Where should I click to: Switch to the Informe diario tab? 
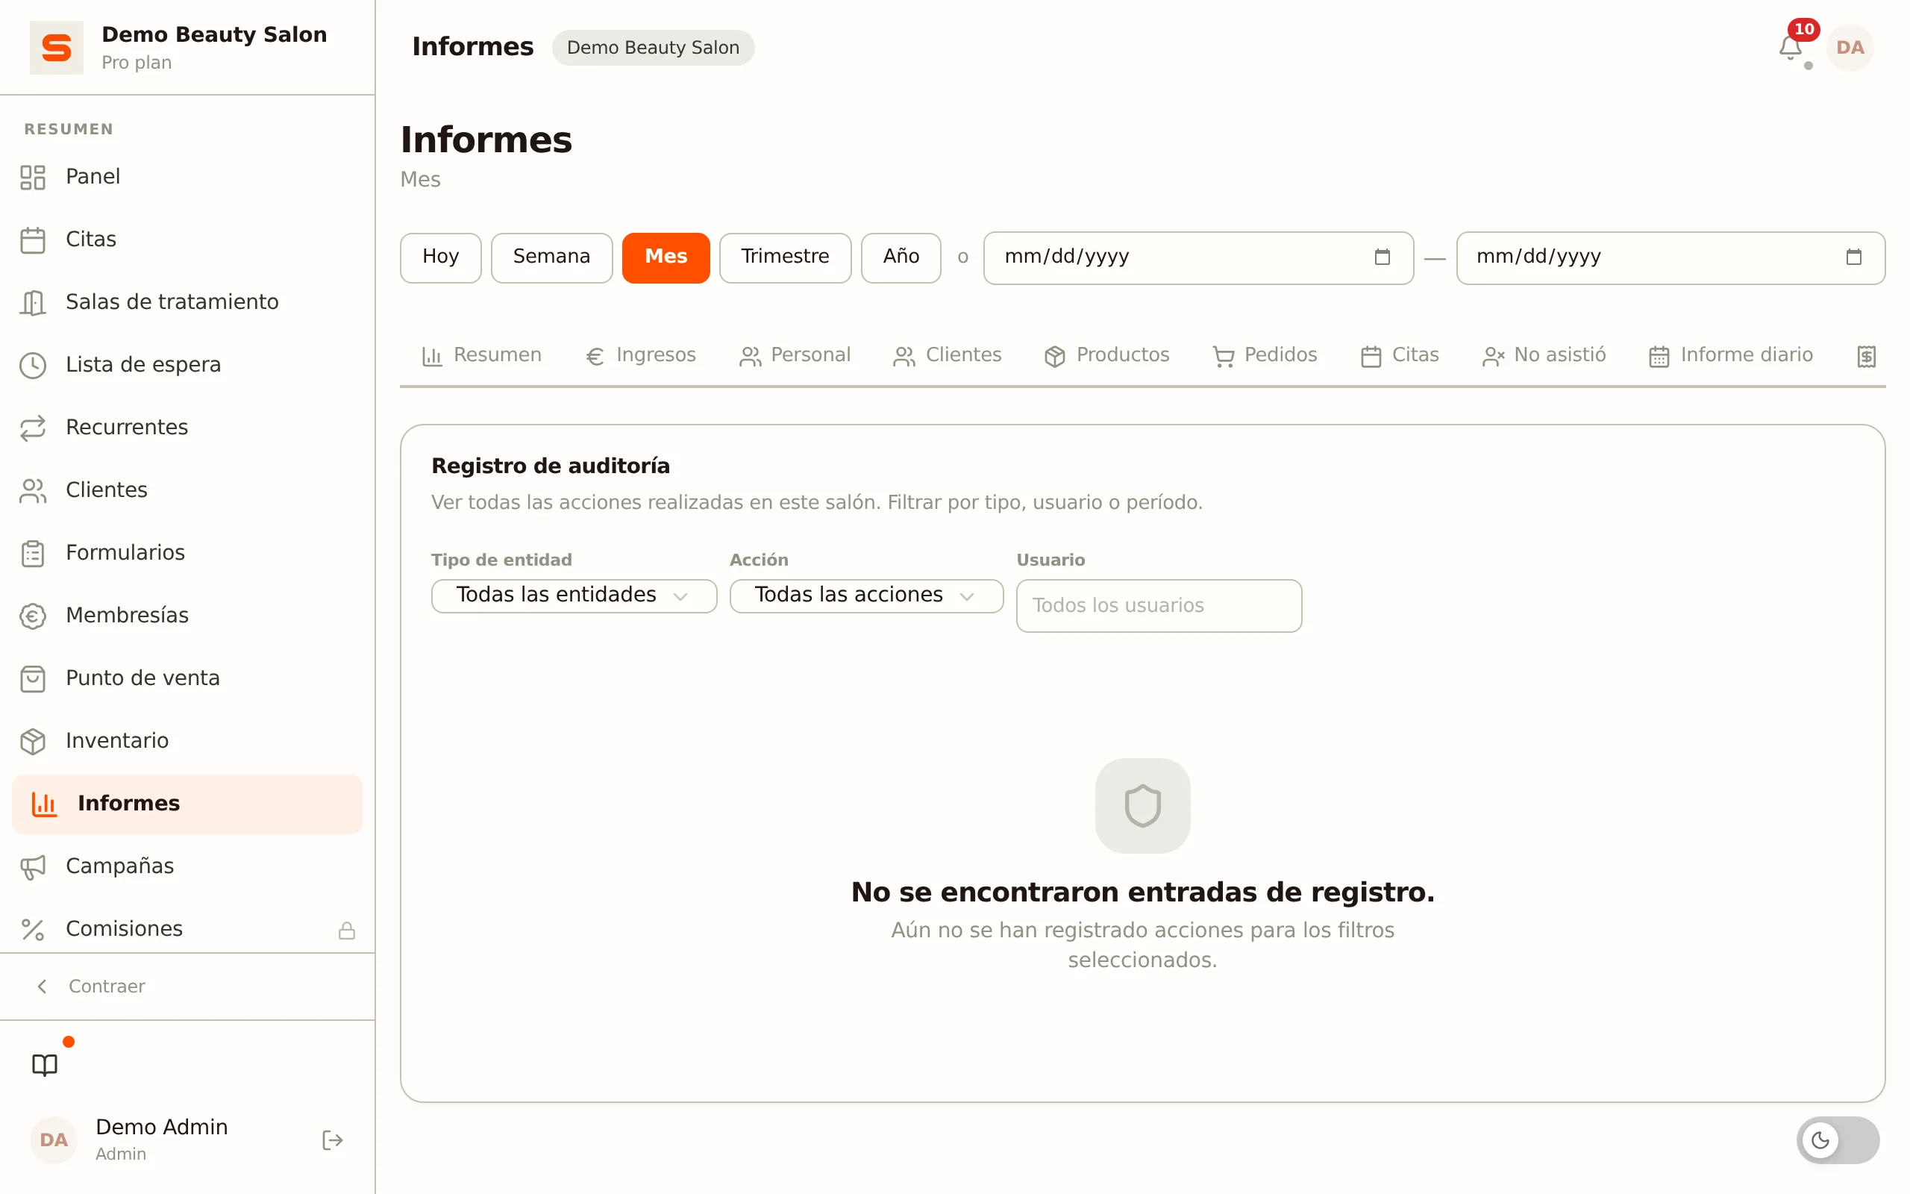click(x=1730, y=355)
